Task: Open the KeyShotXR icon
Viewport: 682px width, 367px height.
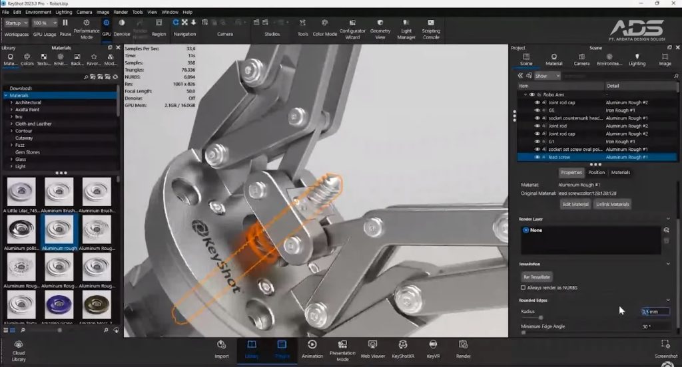Action: [x=403, y=348]
